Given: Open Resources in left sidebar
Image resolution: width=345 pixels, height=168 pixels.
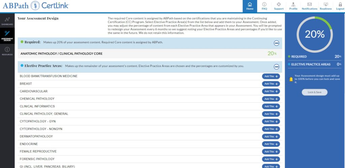Looking at the screenshot, I should point(7,51).
